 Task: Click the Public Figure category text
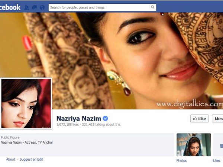(10, 137)
